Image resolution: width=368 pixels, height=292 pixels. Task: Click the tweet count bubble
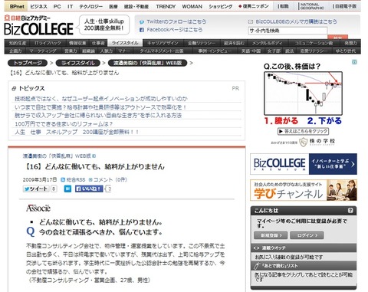pyautogui.click(x=54, y=189)
